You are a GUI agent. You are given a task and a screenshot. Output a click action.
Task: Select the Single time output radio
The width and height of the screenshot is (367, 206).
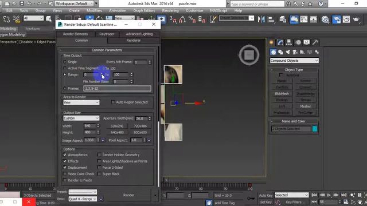coord(65,62)
